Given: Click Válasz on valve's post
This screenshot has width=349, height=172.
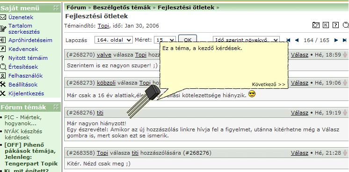Looking at the screenshot, I should (x=299, y=55).
